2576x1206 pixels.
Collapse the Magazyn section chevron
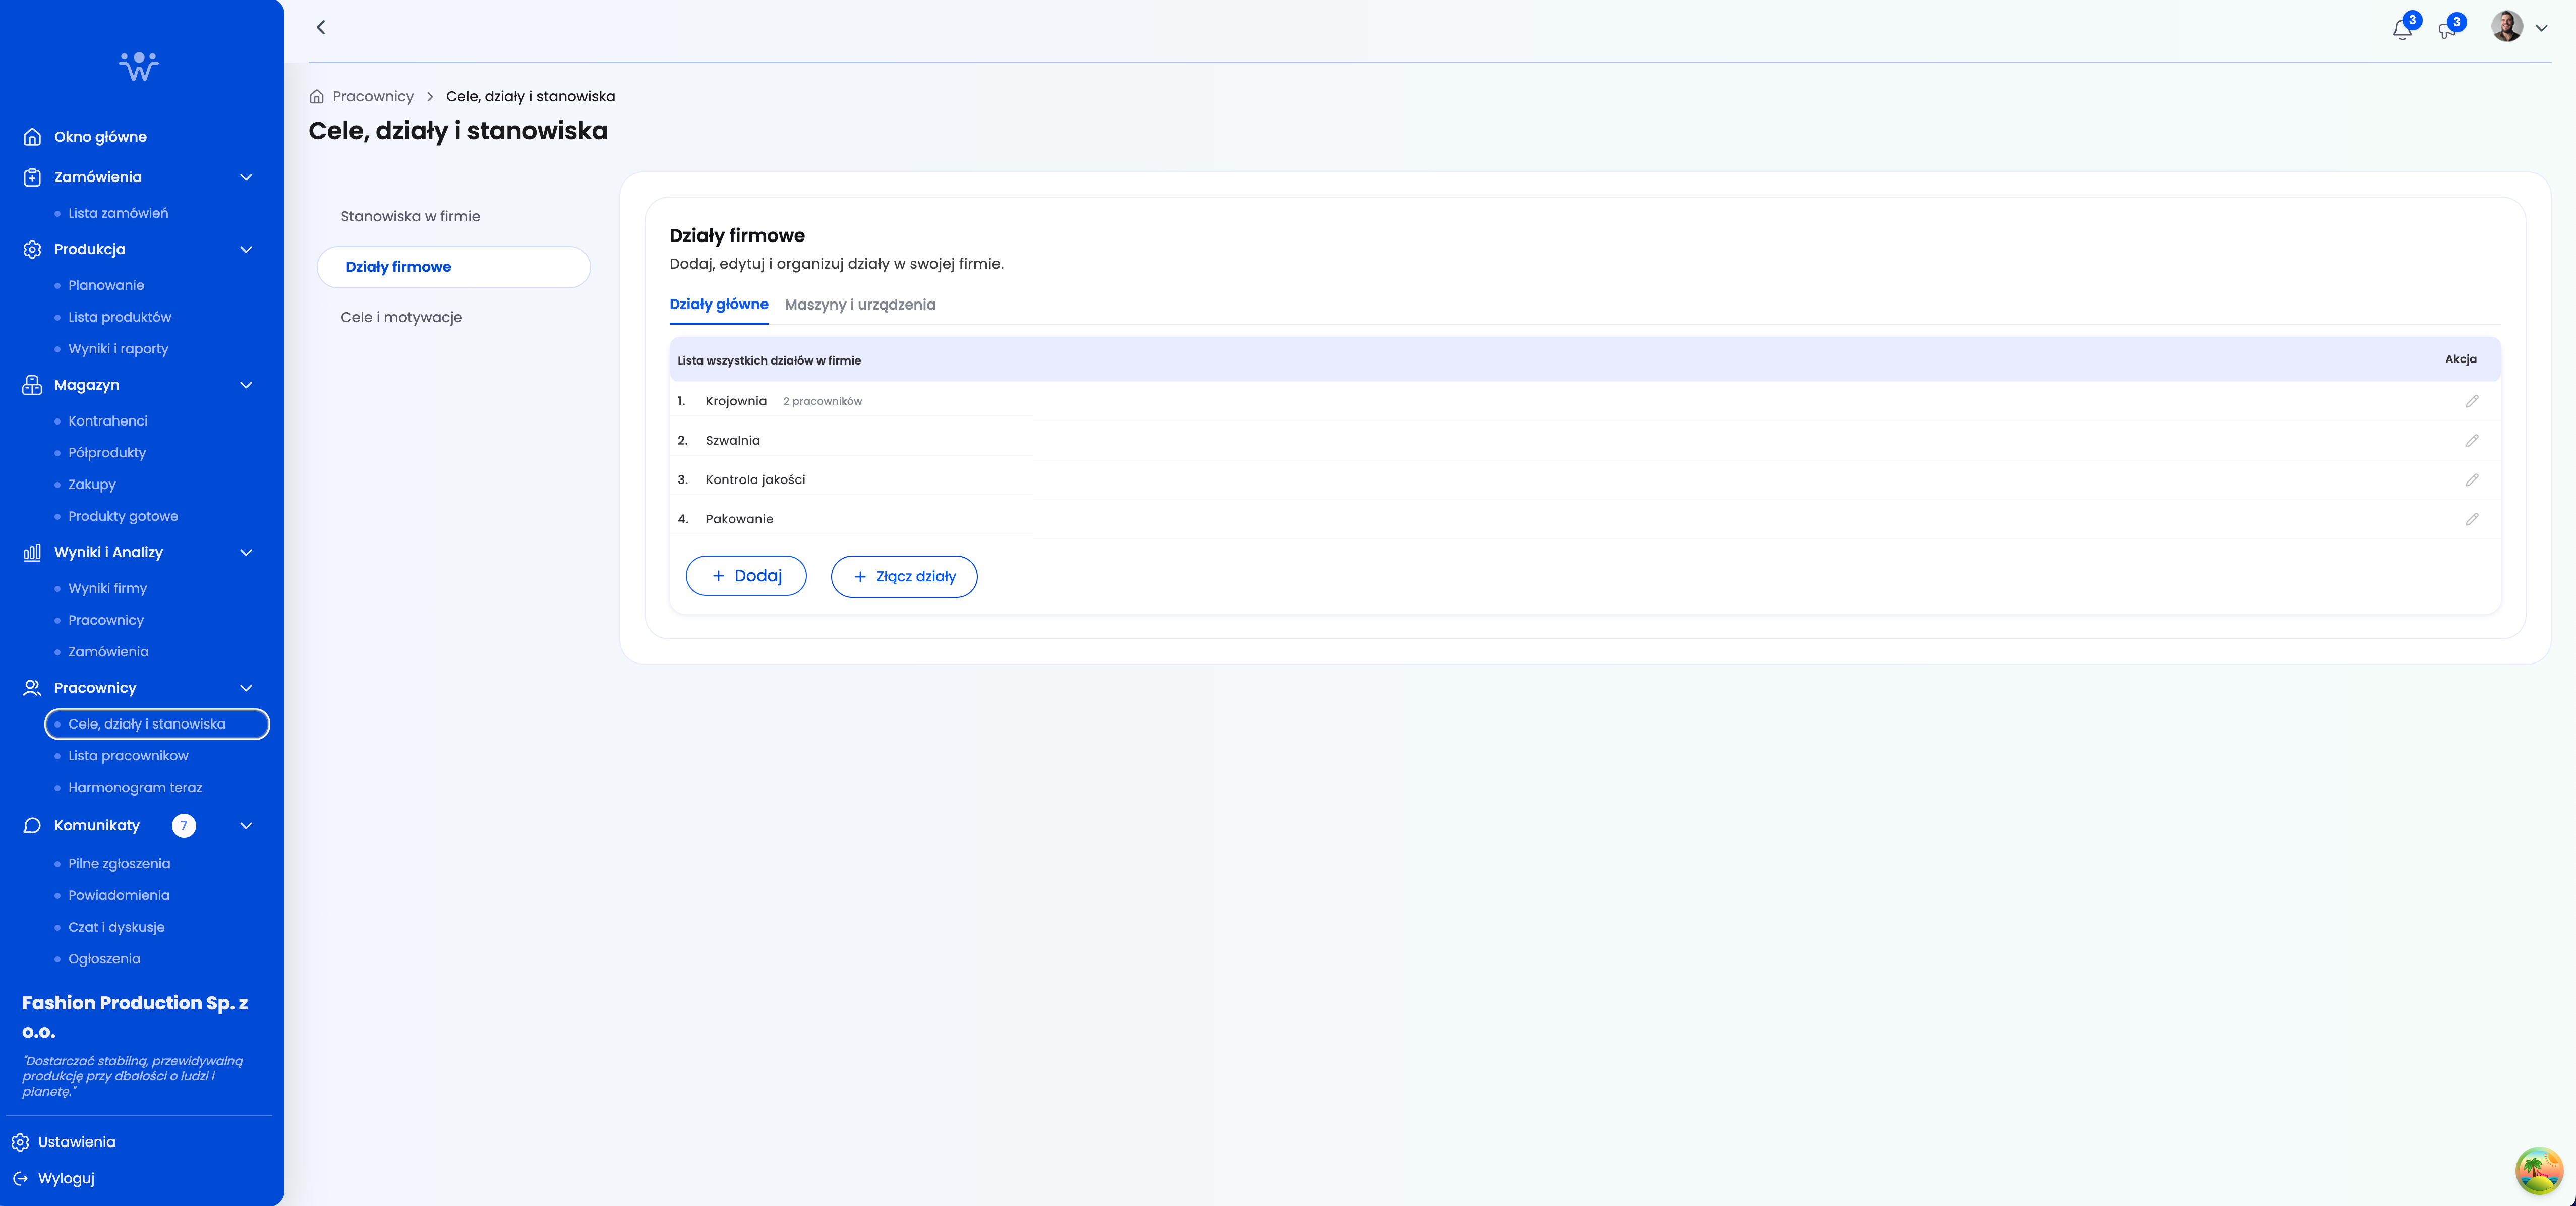click(246, 385)
